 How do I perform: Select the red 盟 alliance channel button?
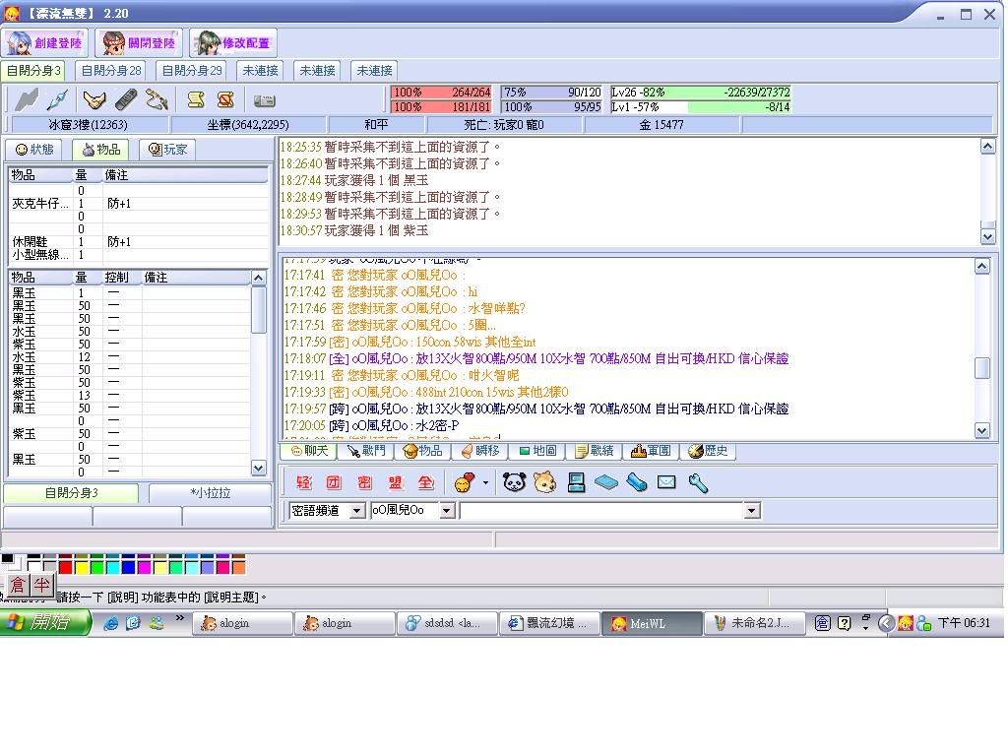pos(395,482)
